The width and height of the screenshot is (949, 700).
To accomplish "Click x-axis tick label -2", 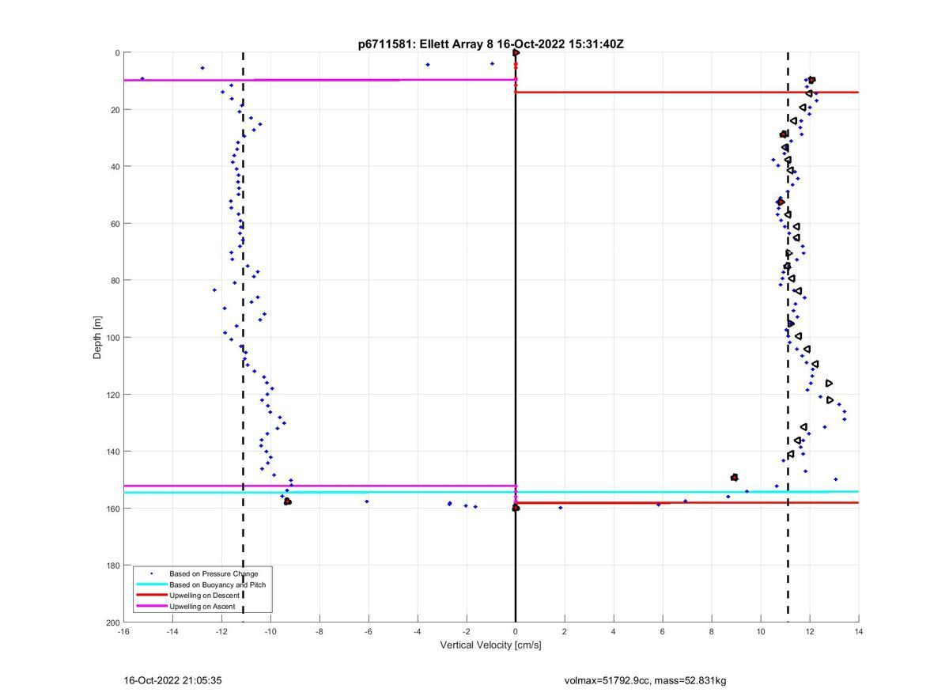I will [x=467, y=631].
